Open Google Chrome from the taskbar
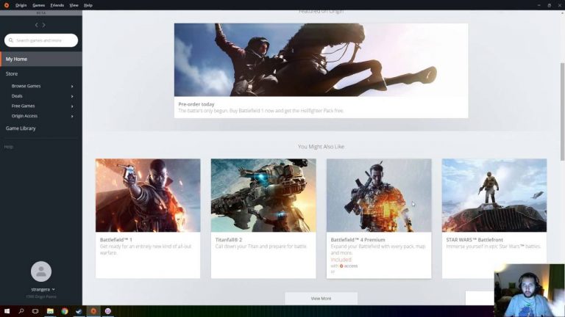This screenshot has height=317, width=565. coord(65,311)
